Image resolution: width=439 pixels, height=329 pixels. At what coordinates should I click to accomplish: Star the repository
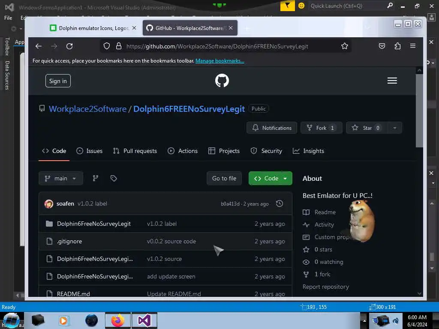[367, 128]
